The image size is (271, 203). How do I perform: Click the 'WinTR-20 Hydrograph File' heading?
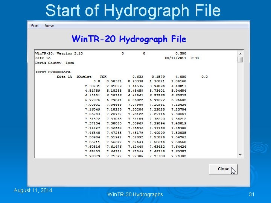click(x=129, y=39)
